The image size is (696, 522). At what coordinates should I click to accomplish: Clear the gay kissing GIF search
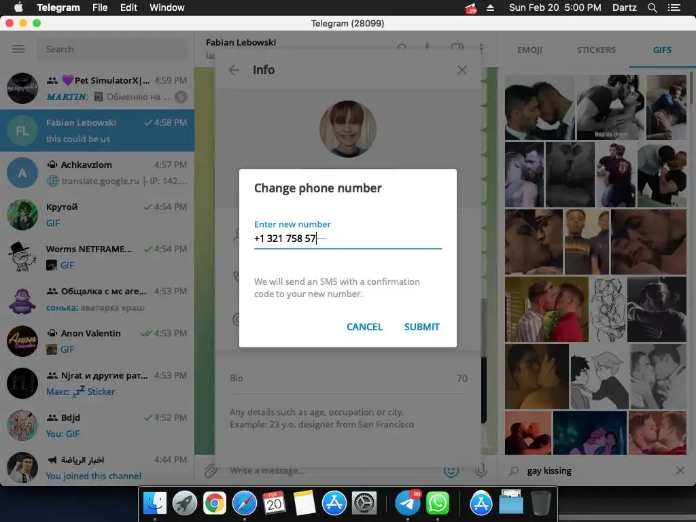point(680,470)
